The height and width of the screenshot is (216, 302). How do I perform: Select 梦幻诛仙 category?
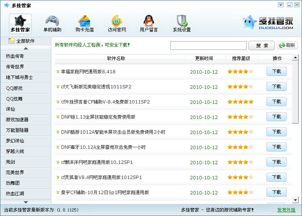26,141
